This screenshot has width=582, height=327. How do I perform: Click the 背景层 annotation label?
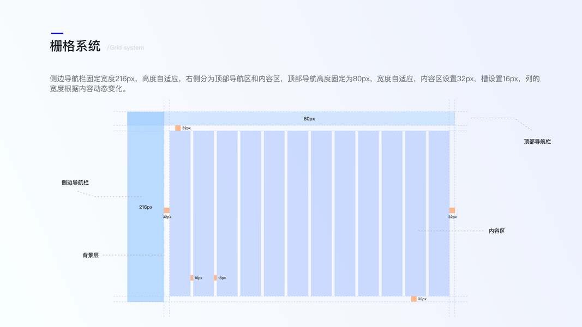(91, 255)
